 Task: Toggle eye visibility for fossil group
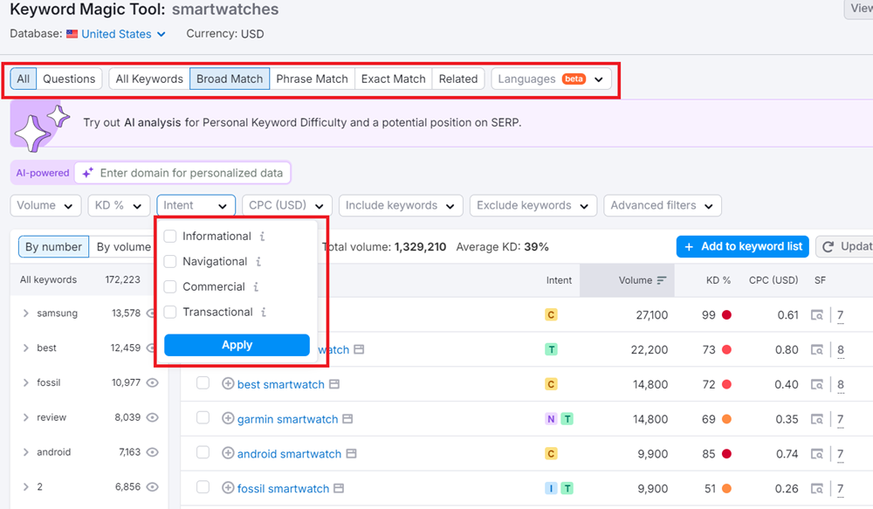click(x=153, y=382)
